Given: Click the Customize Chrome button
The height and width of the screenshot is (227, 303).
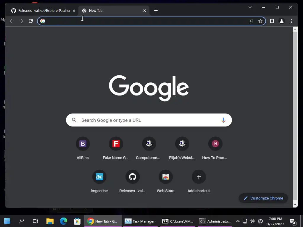Looking at the screenshot, I should click(263, 198).
